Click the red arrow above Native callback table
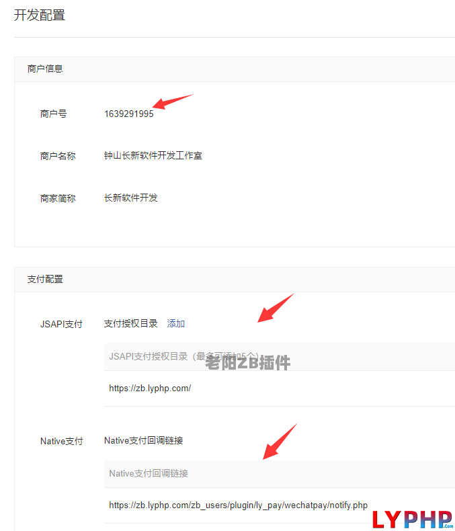Image resolution: width=455 pixels, height=531 pixels. point(278,442)
